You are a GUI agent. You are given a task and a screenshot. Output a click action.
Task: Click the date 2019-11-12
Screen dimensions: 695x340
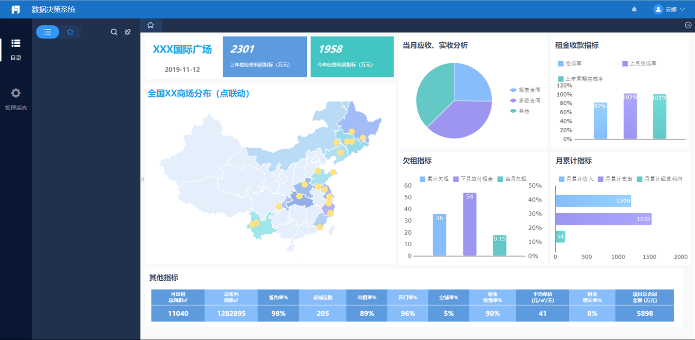pyautogui.click(x=182, y=69)
